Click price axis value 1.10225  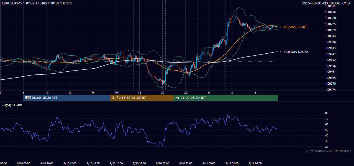330,24
